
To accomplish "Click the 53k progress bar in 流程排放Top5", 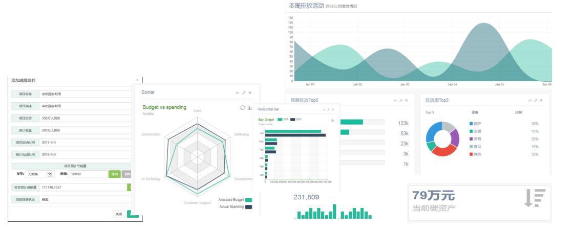I will [x=362, y=132].
